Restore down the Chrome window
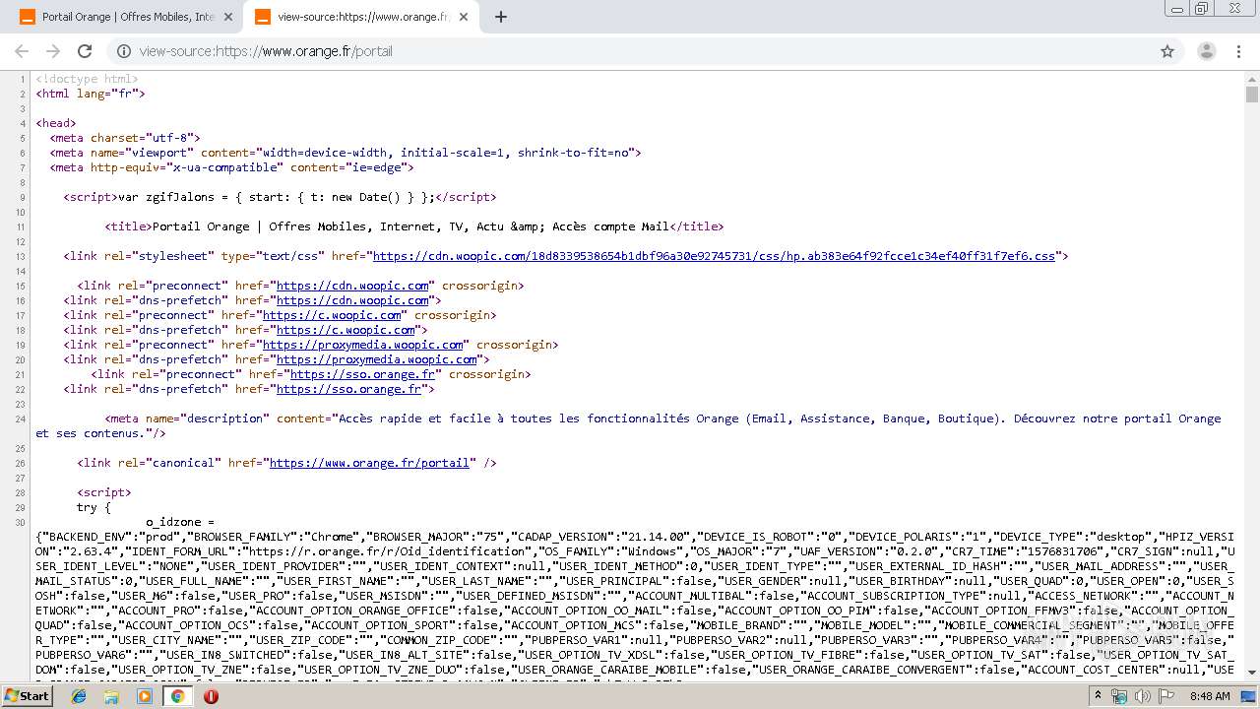The width and height of the screenshot is (1260, 709). pos(1201,8)
